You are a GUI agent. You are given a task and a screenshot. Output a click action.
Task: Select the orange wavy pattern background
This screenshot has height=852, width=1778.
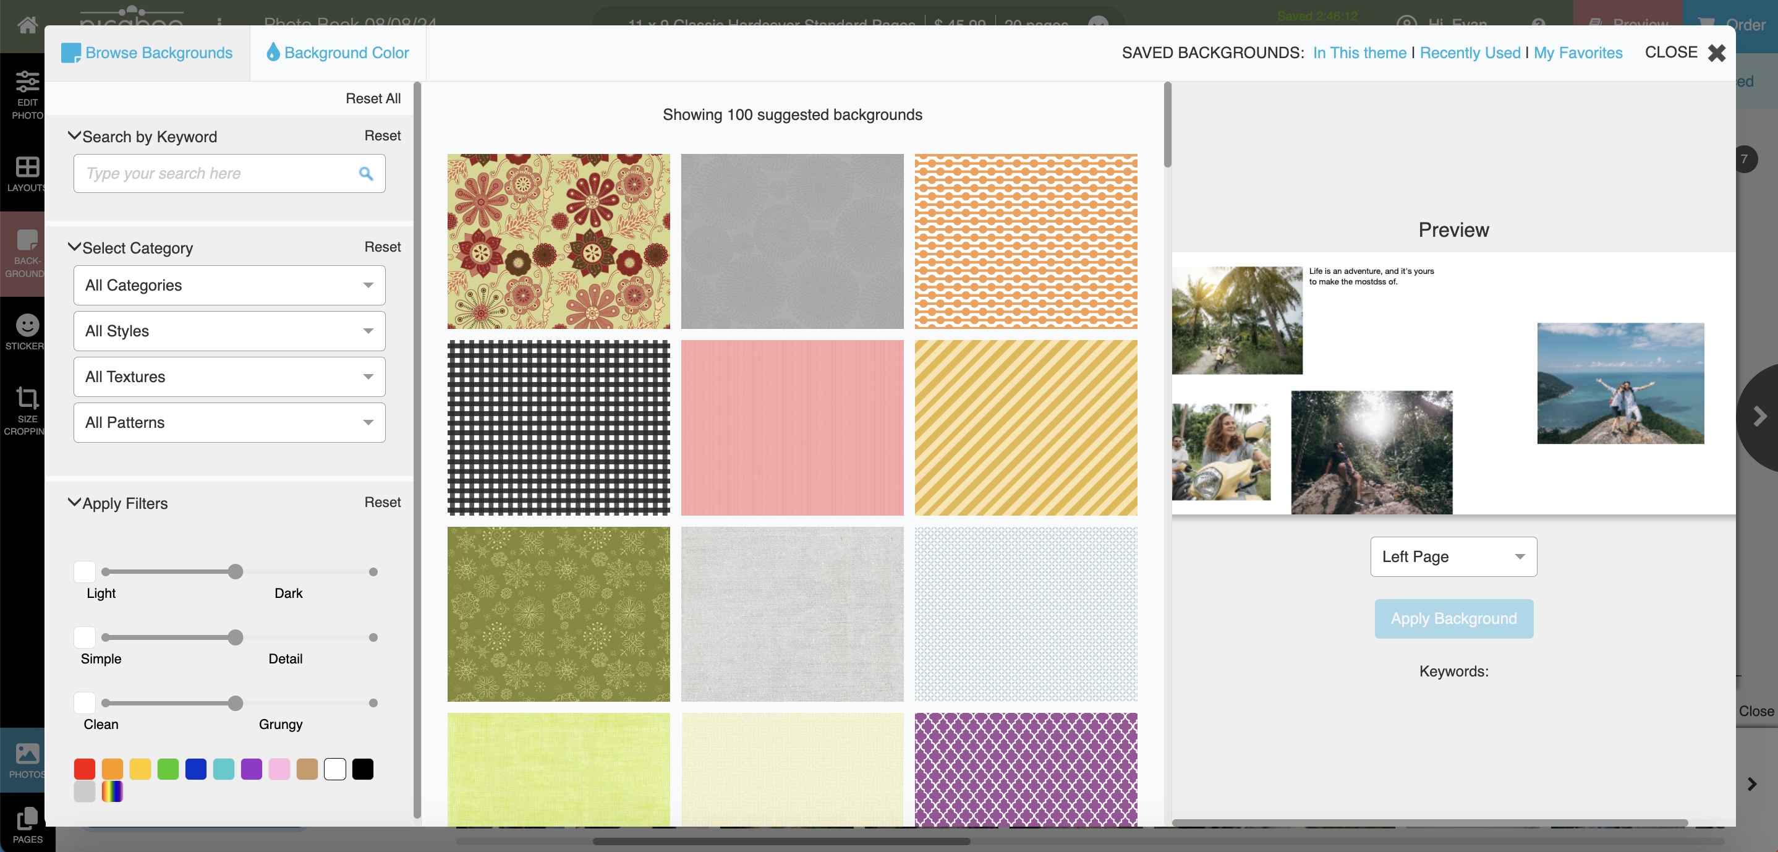(1026, 241)
